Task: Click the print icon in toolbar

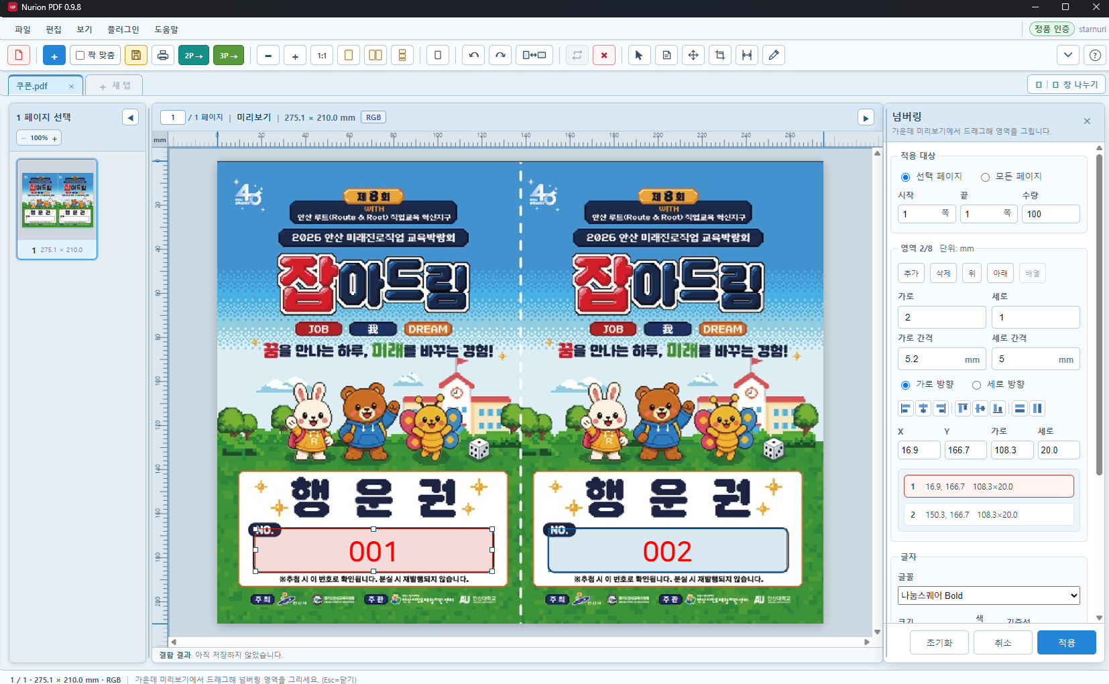Action: [163, 55]
